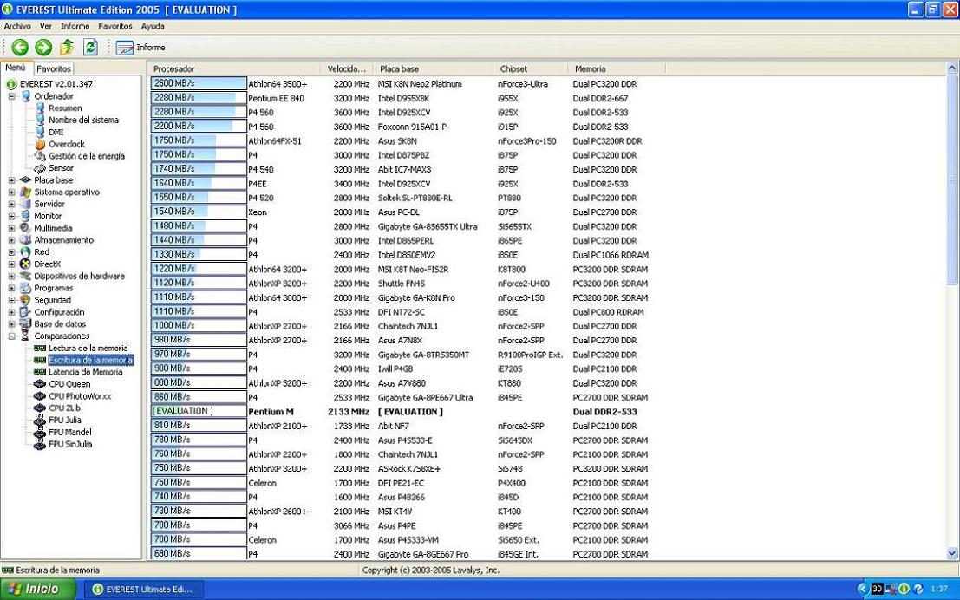Expand the DirectX tree node
Viewport: 960px width, 600px height.
click(11, 264)
